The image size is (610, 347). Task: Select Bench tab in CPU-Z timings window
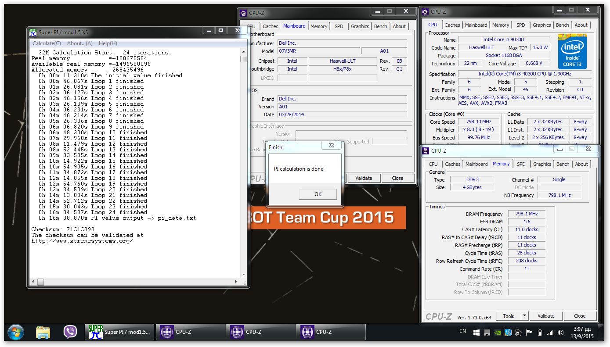click(x=563, y=164)
